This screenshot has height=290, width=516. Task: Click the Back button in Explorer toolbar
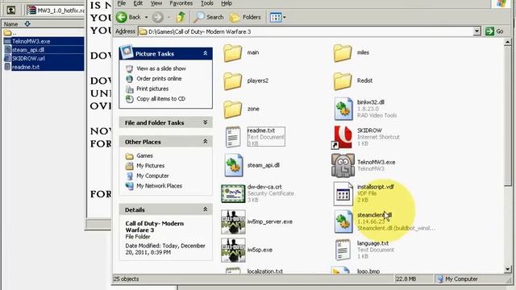pyautogui.click(x=129, y=17)
